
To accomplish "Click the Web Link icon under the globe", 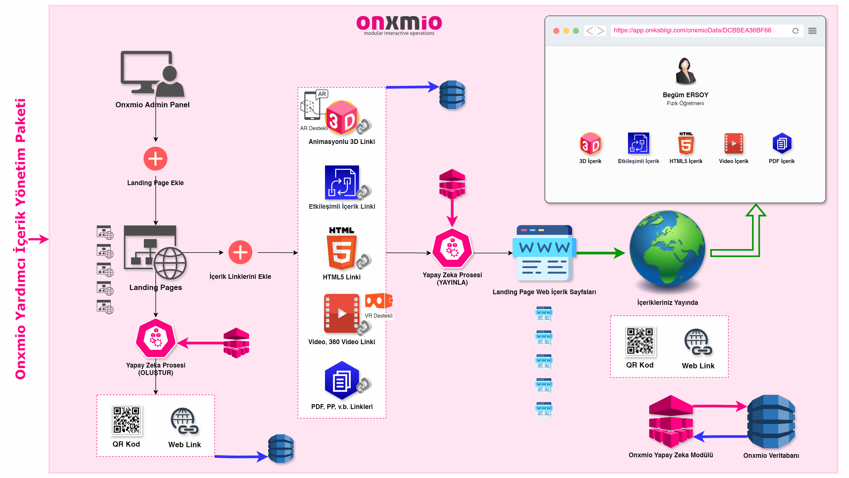I will 698,342.
